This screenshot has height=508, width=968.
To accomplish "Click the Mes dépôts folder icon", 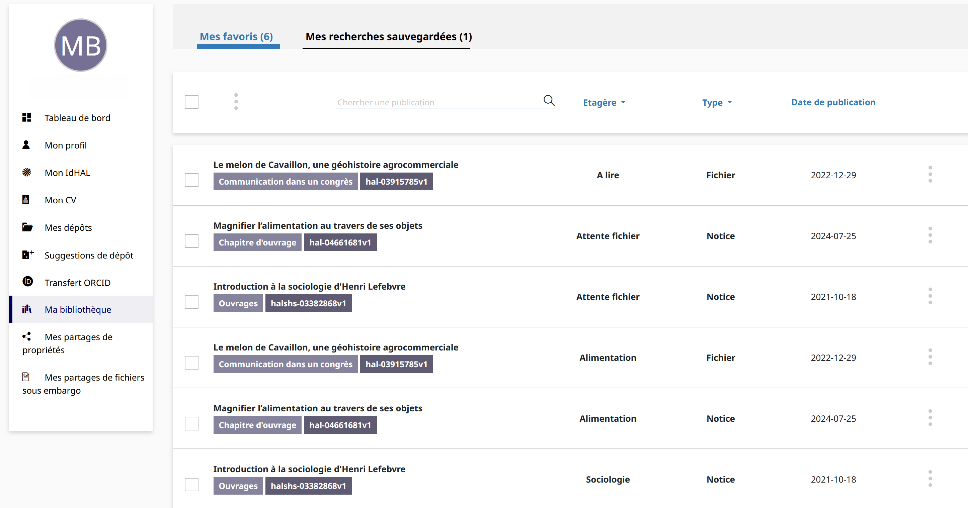I will pyautogui.click(x=27, y=227).
